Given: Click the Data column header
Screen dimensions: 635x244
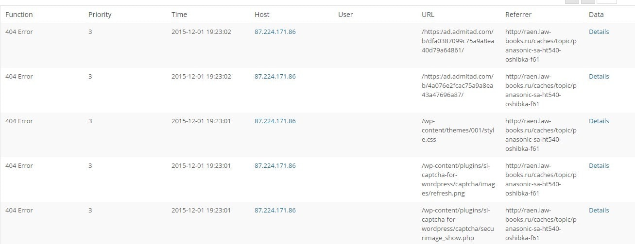Looking at the screenshot, I should (596, 15).
